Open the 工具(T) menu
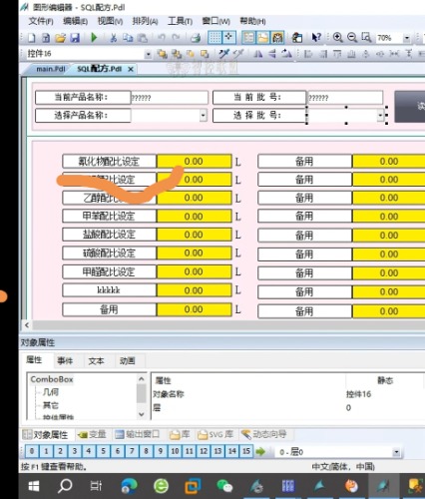This screenshot has height=499, width=425. pyautogui.click(x=180, y=21)
